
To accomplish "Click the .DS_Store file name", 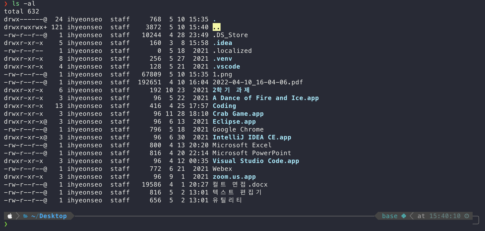I will tap(230, 35).
